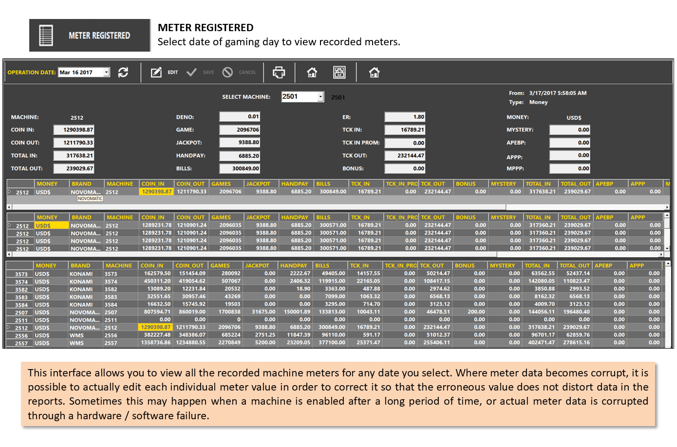Click the first home icon after printer

click(312, 73)
